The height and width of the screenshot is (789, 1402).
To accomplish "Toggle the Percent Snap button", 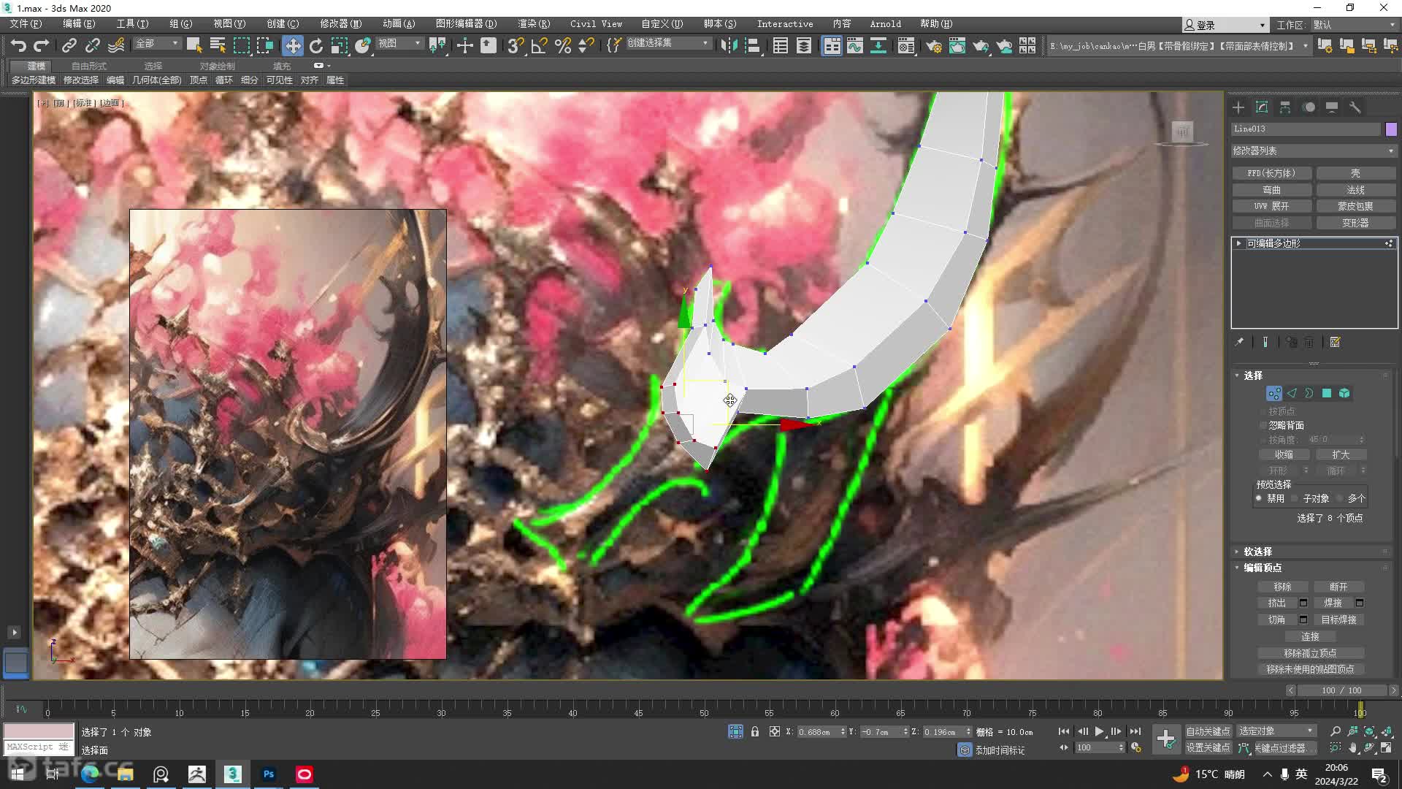I will point(562,45).
